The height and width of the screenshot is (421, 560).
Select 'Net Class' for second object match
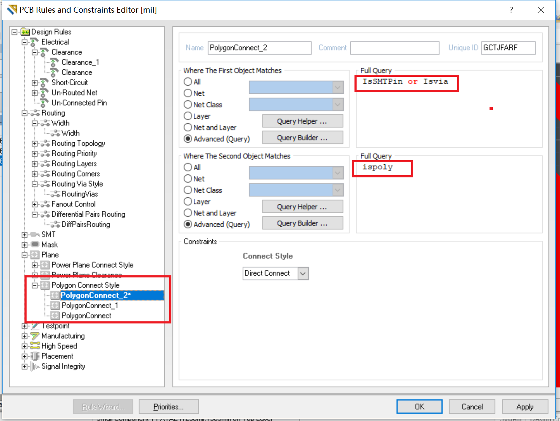tap(188, 190)
